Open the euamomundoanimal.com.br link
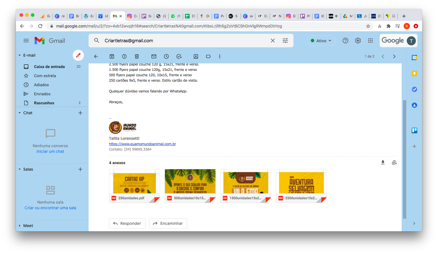 (x=142, y=144)
